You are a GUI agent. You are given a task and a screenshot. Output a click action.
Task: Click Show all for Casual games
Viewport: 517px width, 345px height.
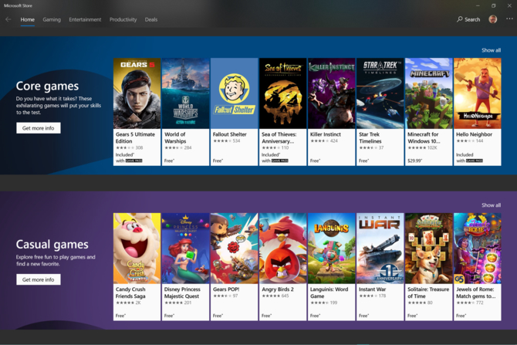click(491, 205)
